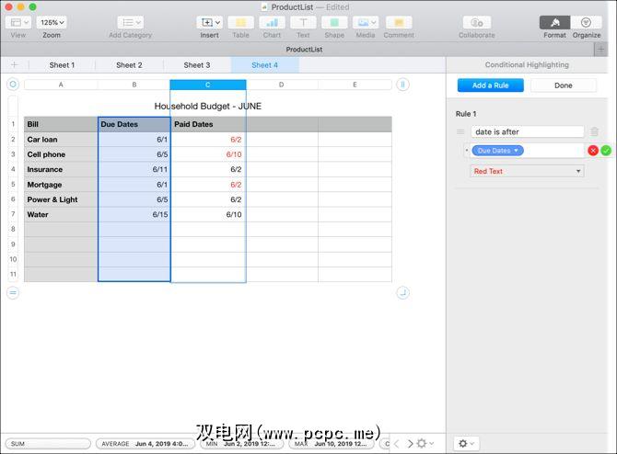This screenshot has height=454, width=617.
Task: Open the View toolbar menu
Action: click(x=18, y=22)
